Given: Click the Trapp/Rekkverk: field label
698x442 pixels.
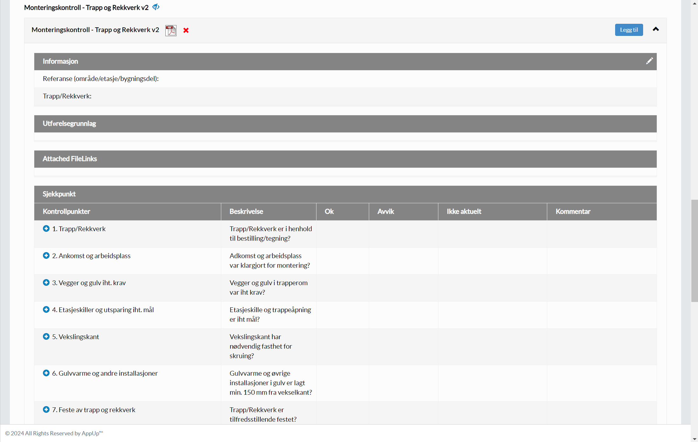Looking at the screenshot, I should [x=67, y=96].
